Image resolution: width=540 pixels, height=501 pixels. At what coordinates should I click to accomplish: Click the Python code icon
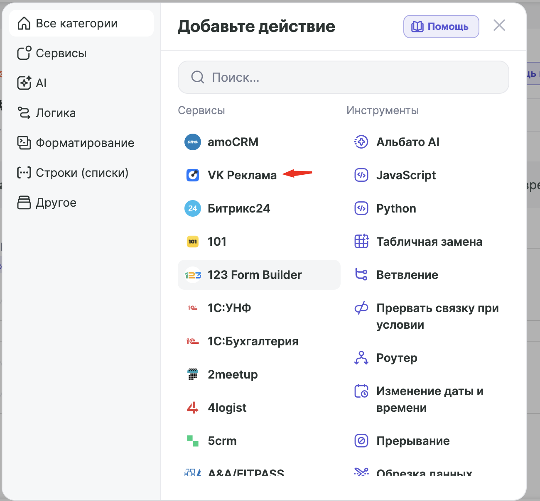point(361,208)
